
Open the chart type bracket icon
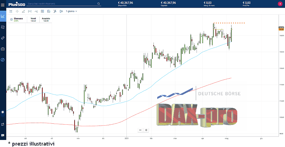30,11
